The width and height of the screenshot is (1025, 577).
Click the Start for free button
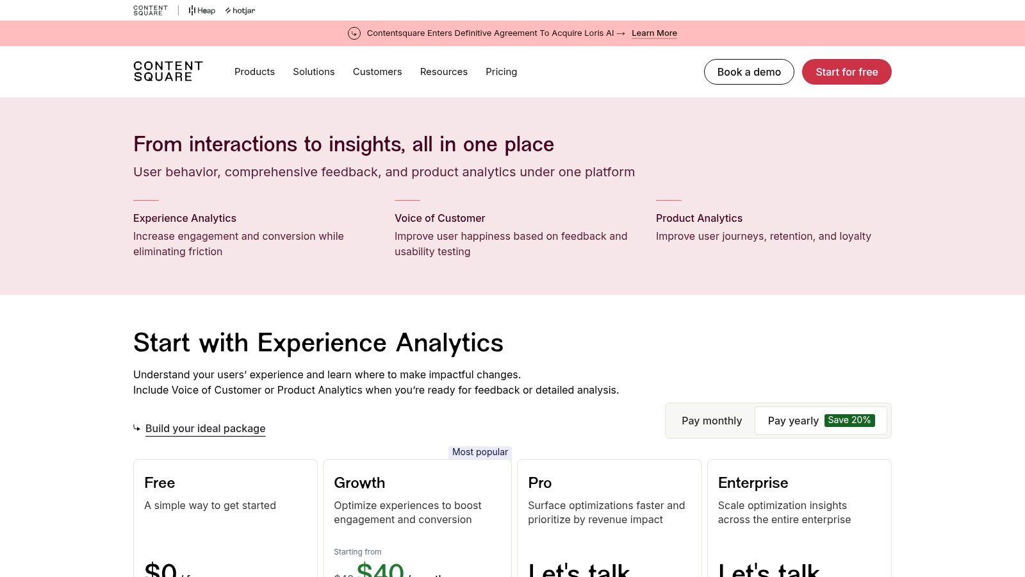[x=846, y=72]
